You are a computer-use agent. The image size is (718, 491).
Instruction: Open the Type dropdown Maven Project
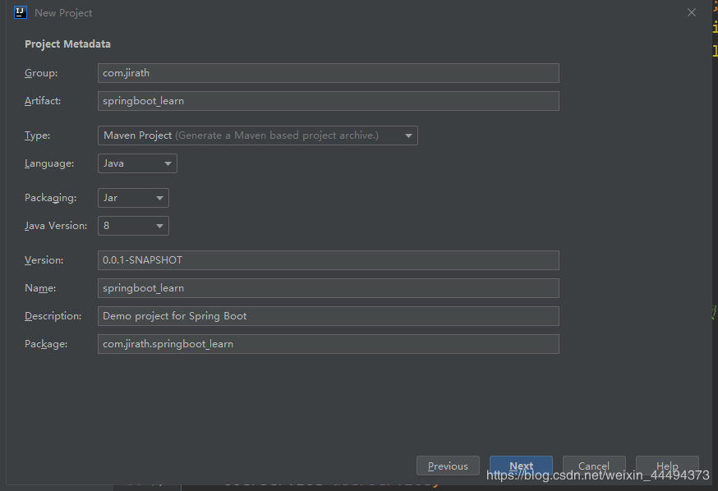coord(258,135)
